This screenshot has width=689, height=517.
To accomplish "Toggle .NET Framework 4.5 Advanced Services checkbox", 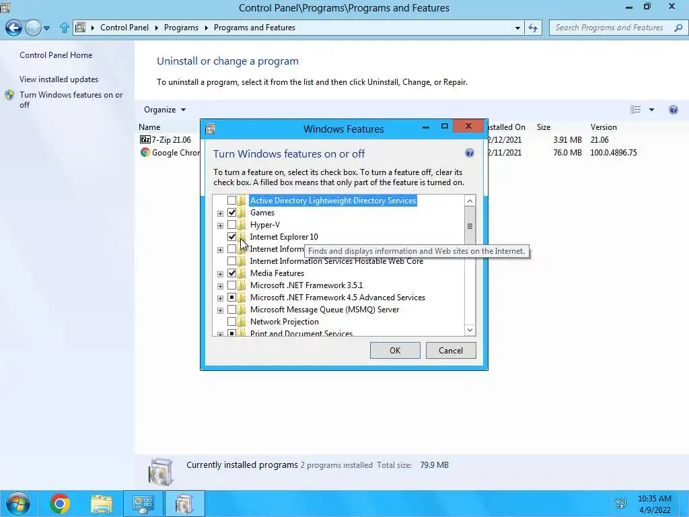I will coord(231,298).
